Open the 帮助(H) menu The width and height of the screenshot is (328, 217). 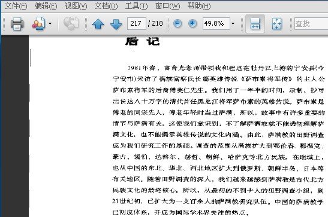click(199, 6)
